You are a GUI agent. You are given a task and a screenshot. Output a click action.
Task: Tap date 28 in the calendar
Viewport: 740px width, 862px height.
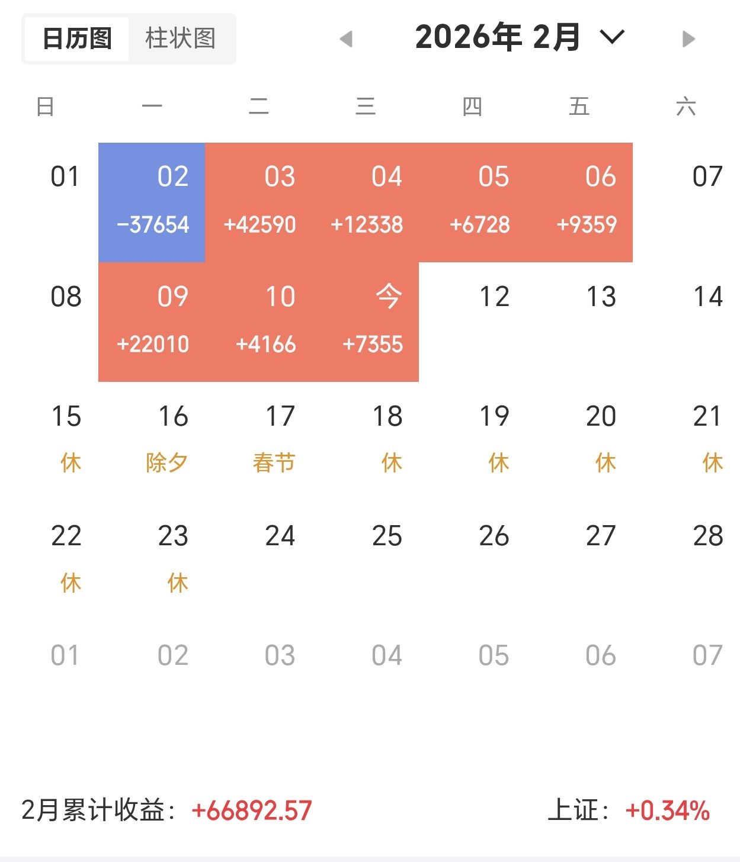point(707,536)
